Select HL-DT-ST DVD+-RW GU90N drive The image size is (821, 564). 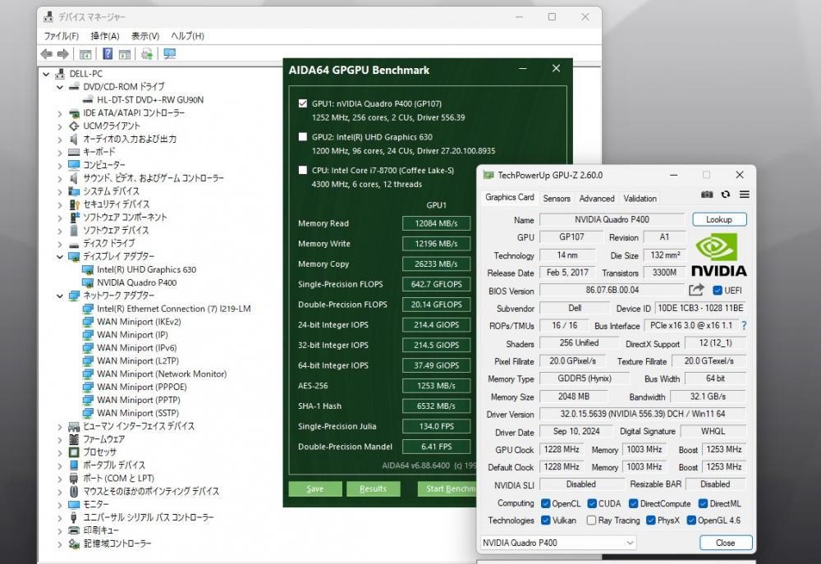point(150,99)
